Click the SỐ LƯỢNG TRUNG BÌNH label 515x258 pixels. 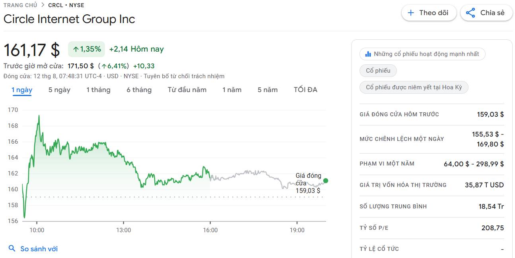coord(393,206)
